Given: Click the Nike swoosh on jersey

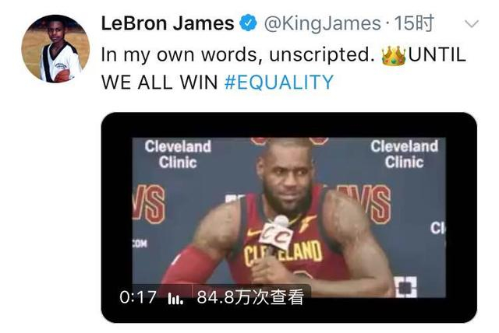Looking at the screenshot, I should coord(253,233).
